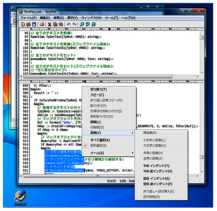Click the upper pane horizontal scrollbar thumb
The image size is (217, 211).
[98, 77]
